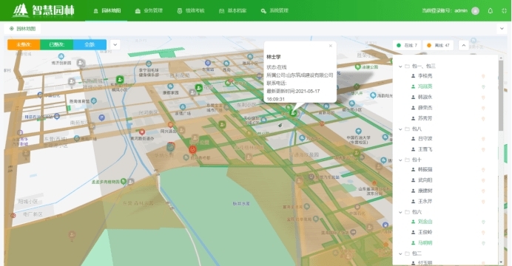Open the dropdown arrow beside 全部
512x266 pixels.
[x=115, y=44]
